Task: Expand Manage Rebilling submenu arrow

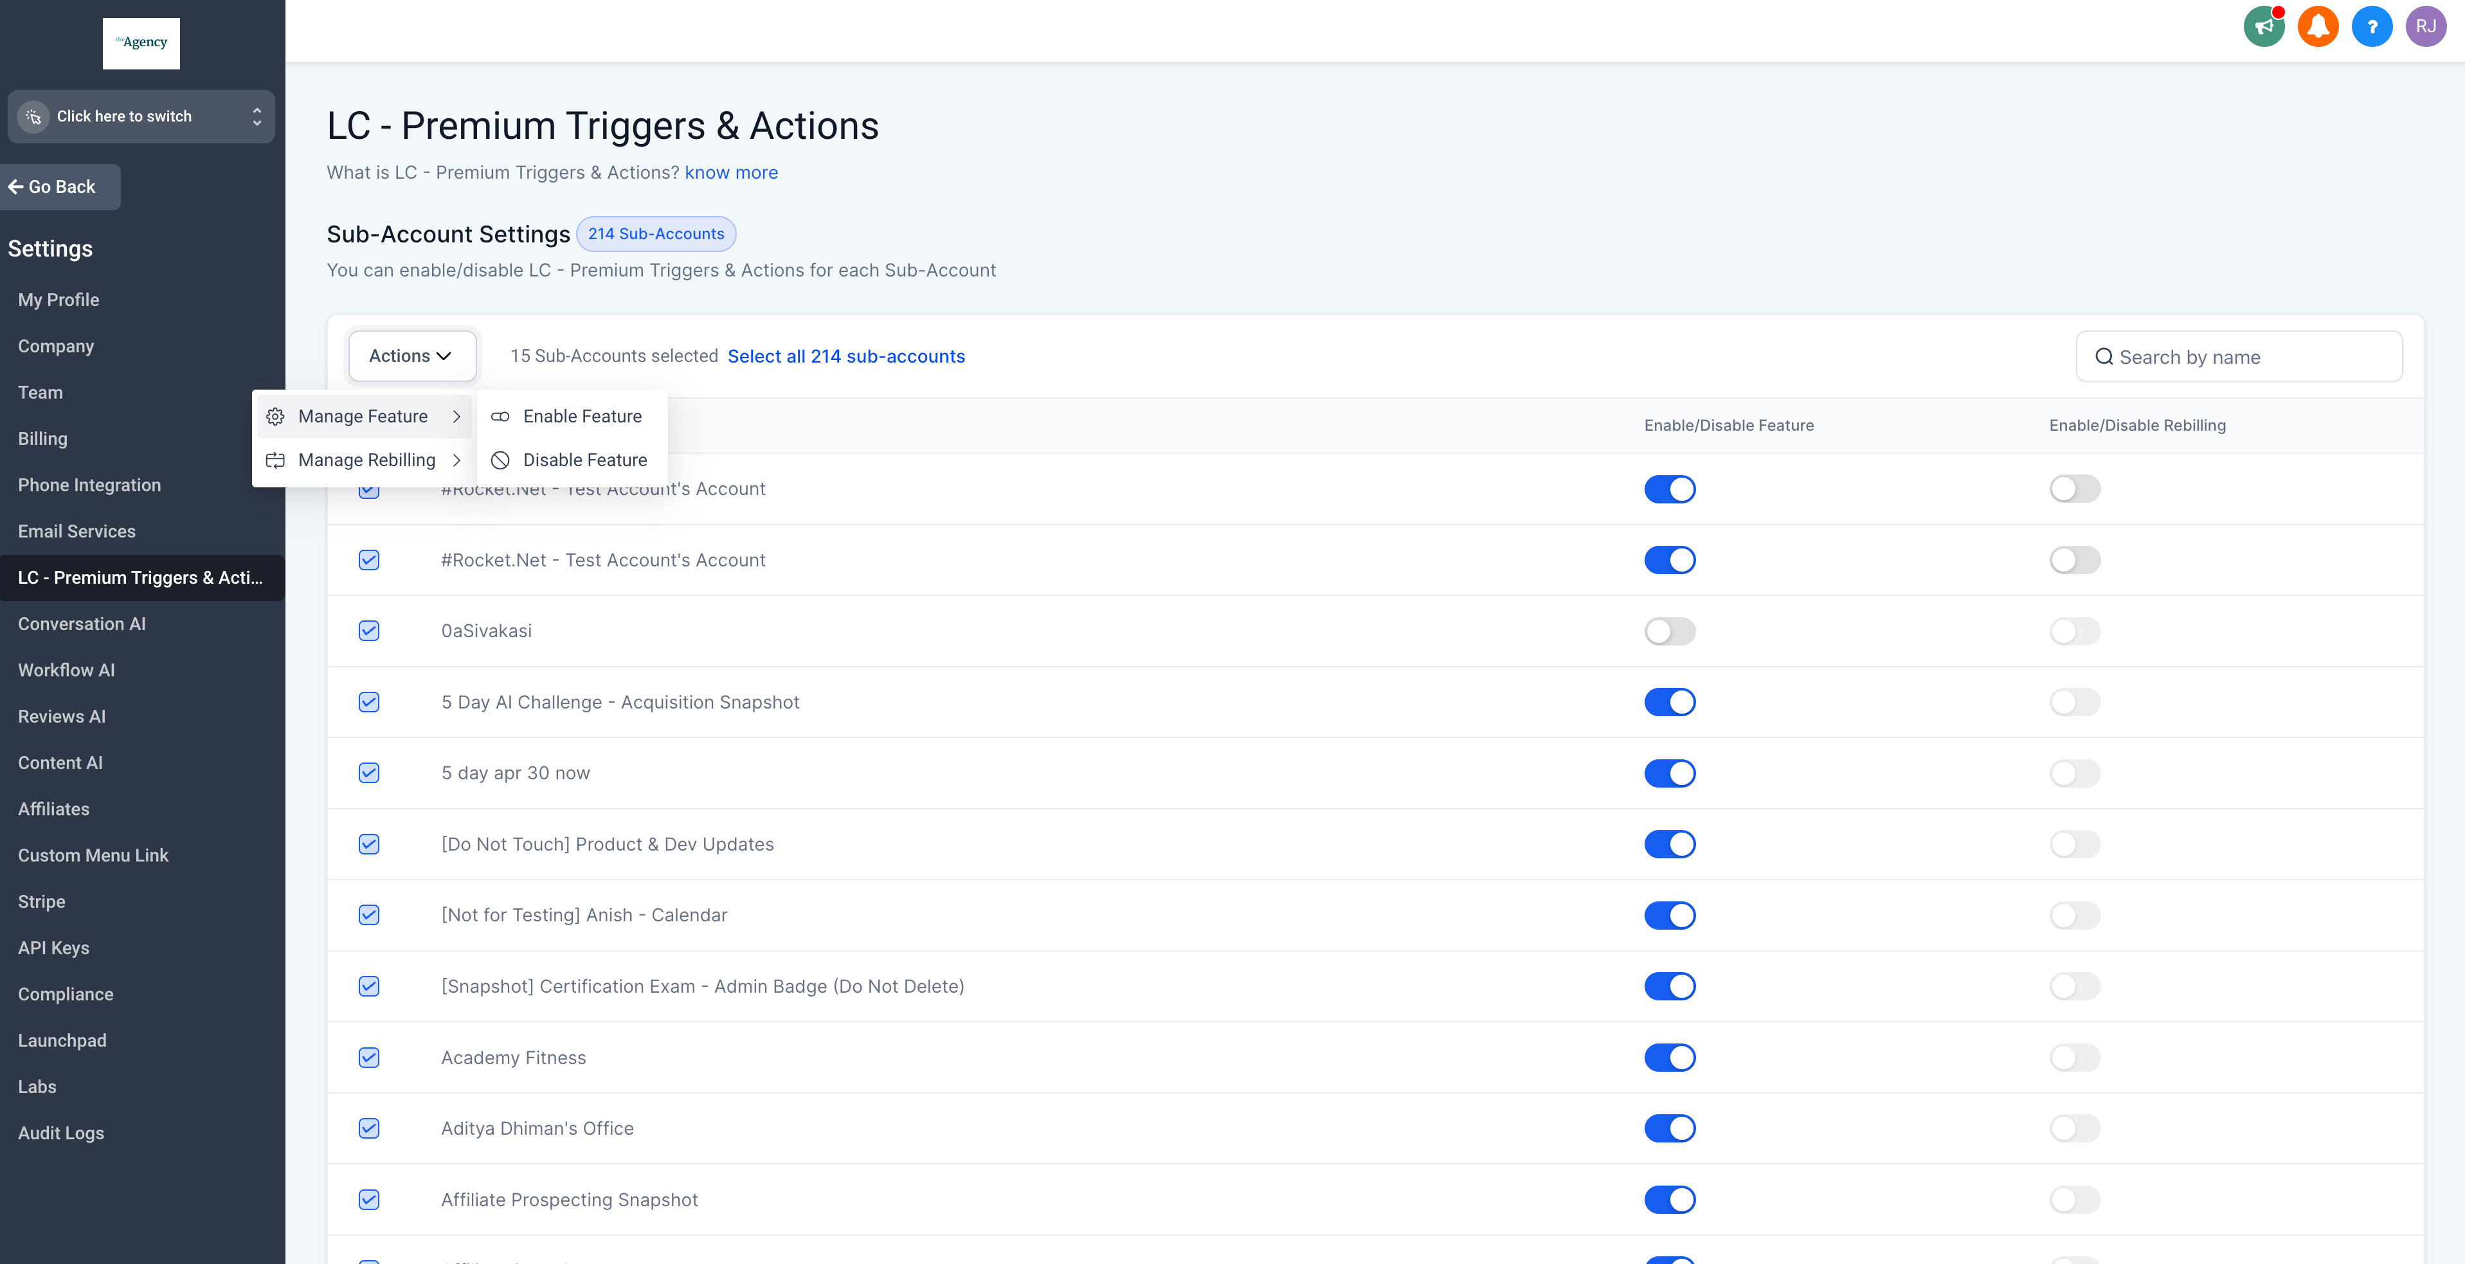Action: point(456,460)
